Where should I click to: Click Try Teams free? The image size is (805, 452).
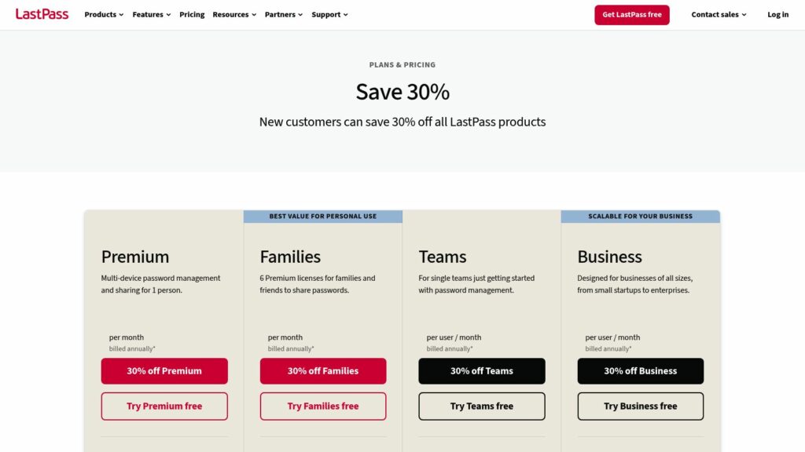[x=482, y=406]
